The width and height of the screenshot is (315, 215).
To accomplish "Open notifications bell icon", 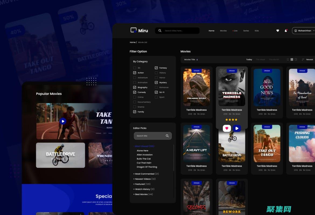I will coord(286,31).
